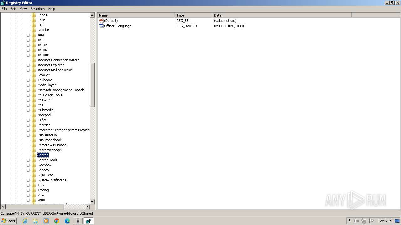The width and height of the screenshot is (401, 225).
Task: Select the Protected Storage System Provider key
Action: click(64, 130)
